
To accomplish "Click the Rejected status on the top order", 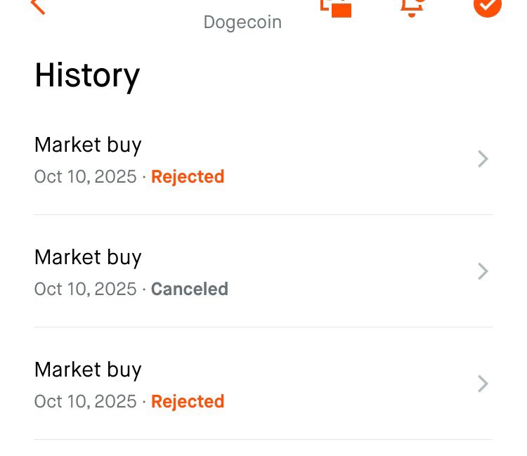I will coord(188,177).
